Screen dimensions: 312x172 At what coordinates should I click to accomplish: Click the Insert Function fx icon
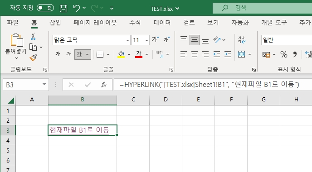pos(104,85)
